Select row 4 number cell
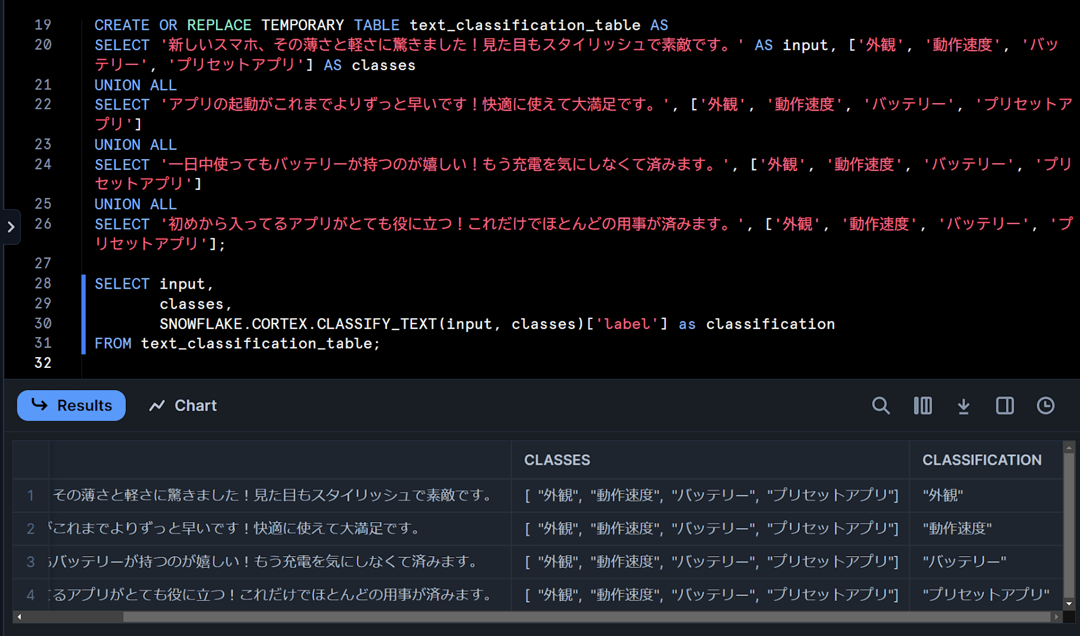 point(31,594)
